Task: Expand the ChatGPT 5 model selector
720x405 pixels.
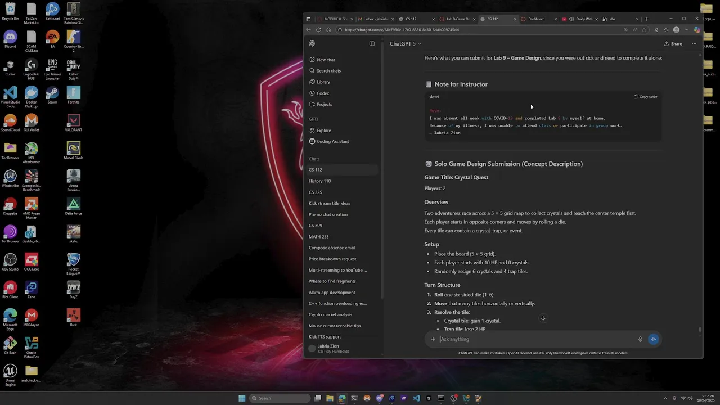Action: coord(406,44)
